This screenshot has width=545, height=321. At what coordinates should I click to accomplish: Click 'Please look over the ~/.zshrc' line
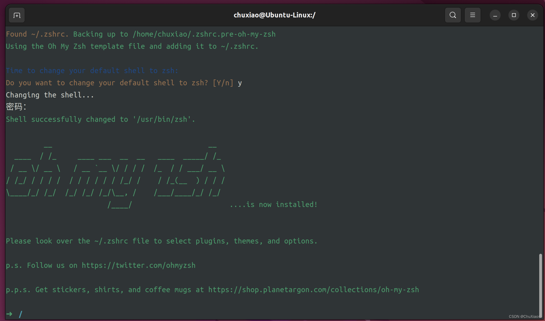[162, 241]
